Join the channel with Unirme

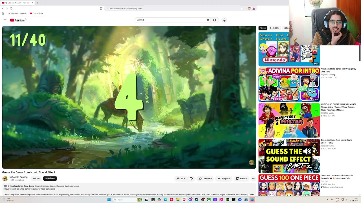pyautogui.click(x=36, y=178)
